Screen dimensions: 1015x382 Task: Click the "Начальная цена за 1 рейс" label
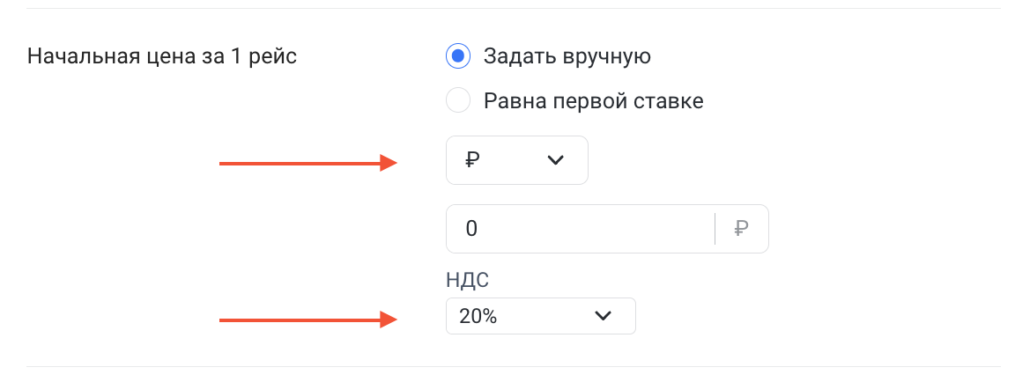click(163, 57)
